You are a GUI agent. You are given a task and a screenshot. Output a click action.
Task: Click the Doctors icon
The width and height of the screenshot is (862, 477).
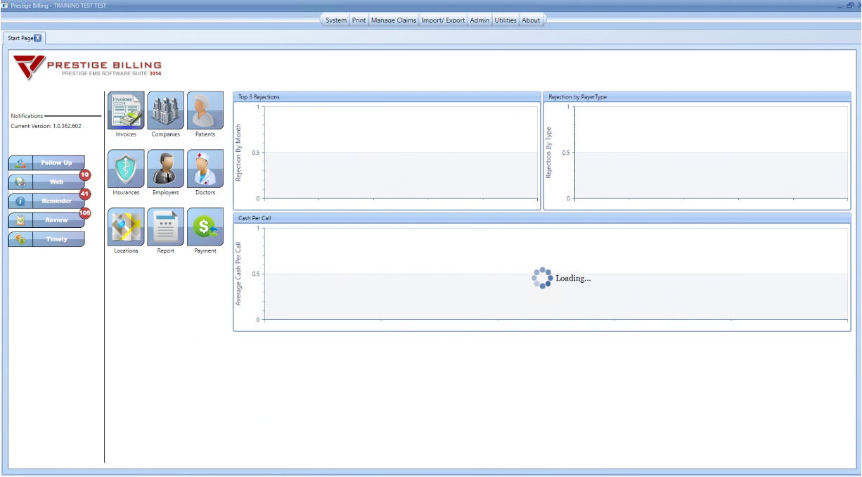pos(205,168)
